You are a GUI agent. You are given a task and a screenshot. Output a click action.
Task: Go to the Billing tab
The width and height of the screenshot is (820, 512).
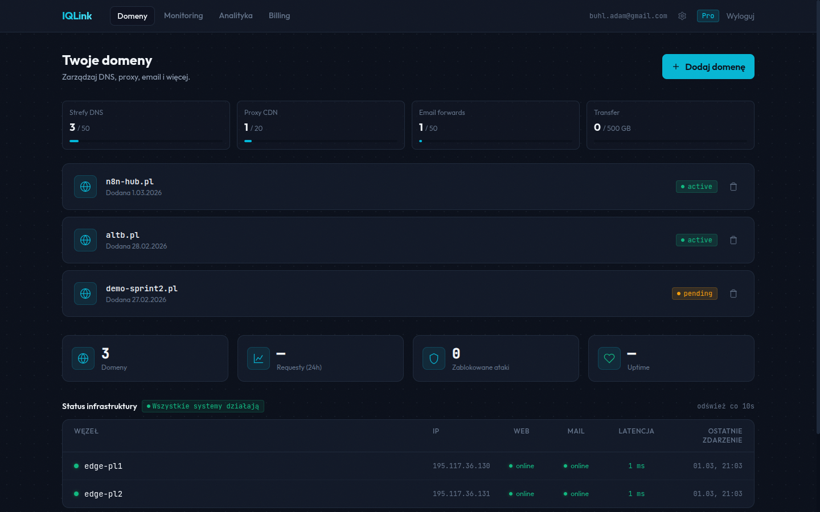pos(279,16)
